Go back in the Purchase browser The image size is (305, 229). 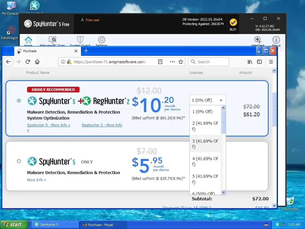8,62
